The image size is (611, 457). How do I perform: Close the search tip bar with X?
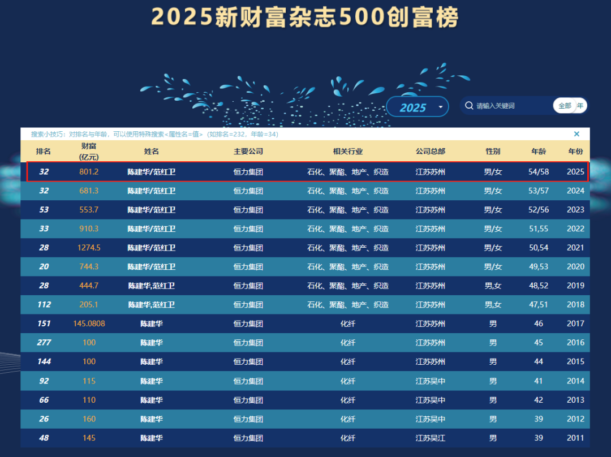click(576, 134)
